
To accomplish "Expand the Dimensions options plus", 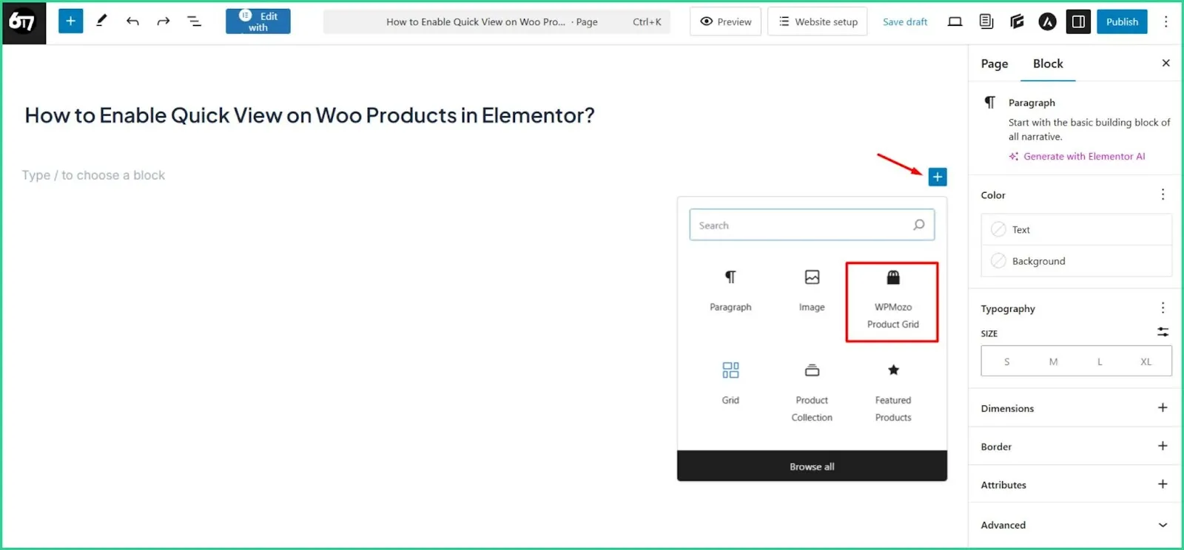I will click(1163, 407).
